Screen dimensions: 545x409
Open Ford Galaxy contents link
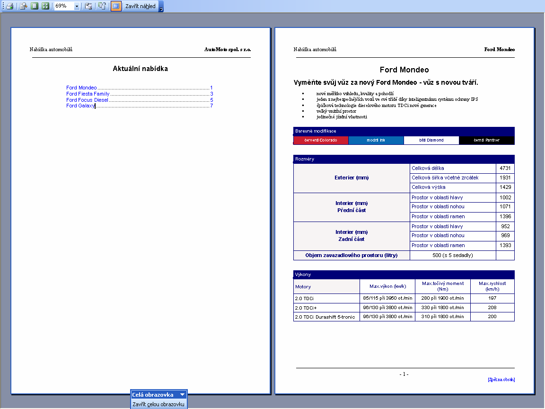(x=140, y=106)
